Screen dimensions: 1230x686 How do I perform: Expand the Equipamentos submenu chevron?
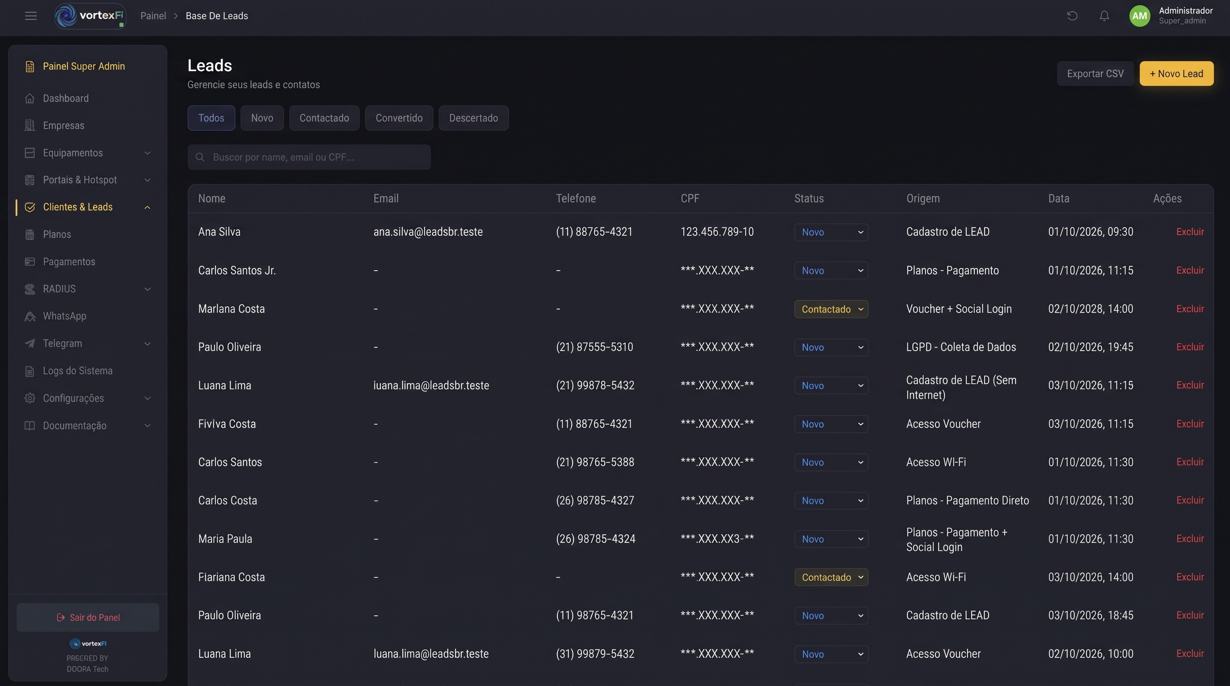[x=147, y=153]
